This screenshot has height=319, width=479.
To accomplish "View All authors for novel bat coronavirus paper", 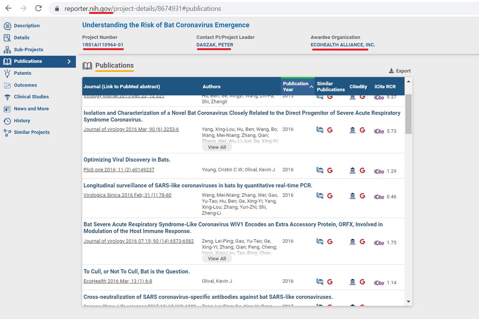I will pos(217,147).
